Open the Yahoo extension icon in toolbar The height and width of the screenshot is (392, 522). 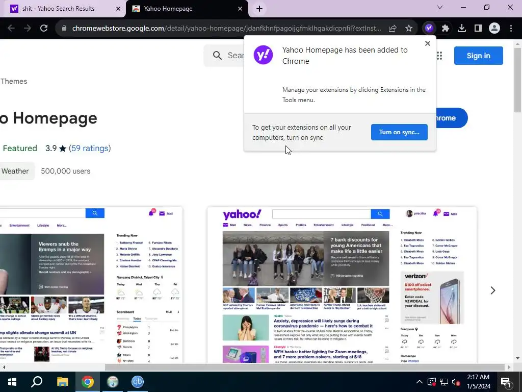429,29
